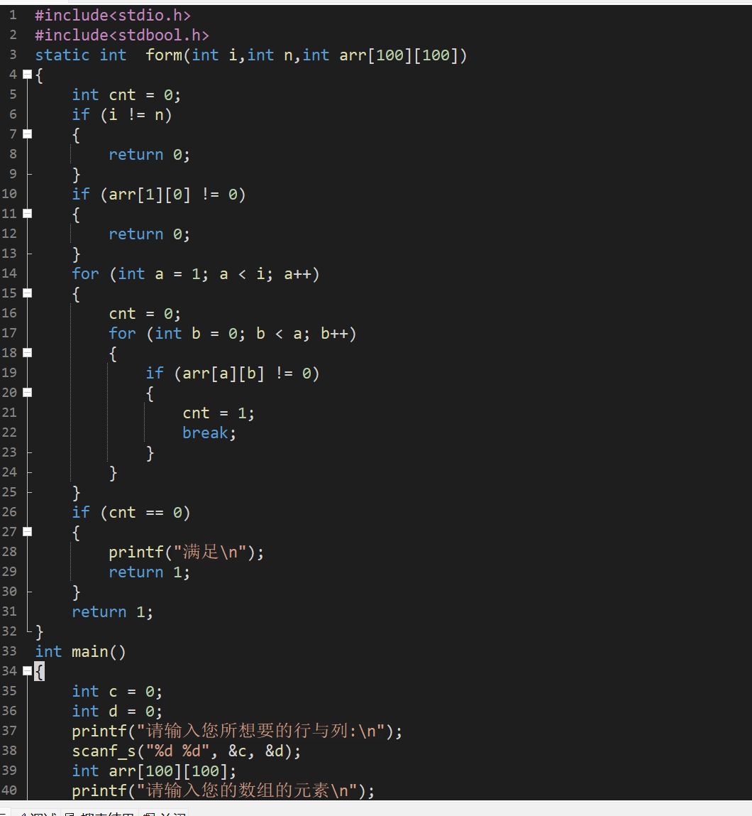Collapse the outer for loop at line 15
The image size is (752, 816).
[x=28, y=293]
